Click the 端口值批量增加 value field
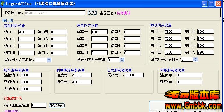224x112 pixels. (x=39, y=105)
